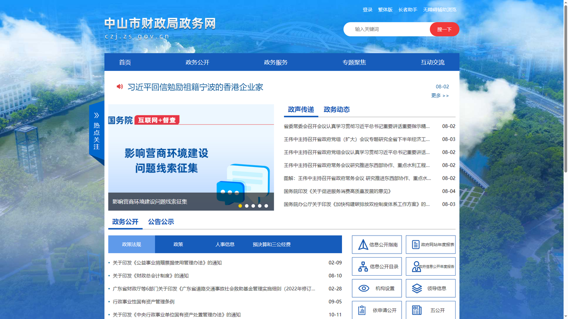The width and height of the screenshot is (568, 319).
Task: Open news 省委常委会召开会议认真学习贯彻
Action: point(357,126)
